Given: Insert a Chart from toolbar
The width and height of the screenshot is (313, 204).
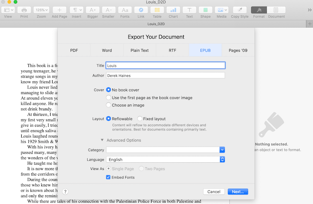Looking at the screenshot, I should point(173,10).
